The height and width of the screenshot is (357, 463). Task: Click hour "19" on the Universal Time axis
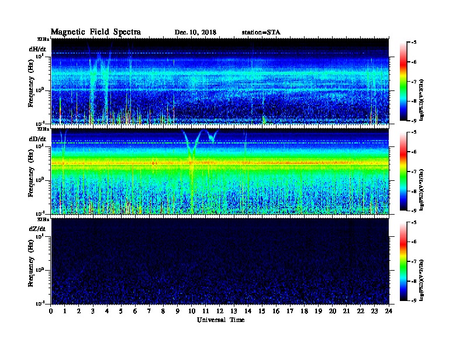click(318, 311)
